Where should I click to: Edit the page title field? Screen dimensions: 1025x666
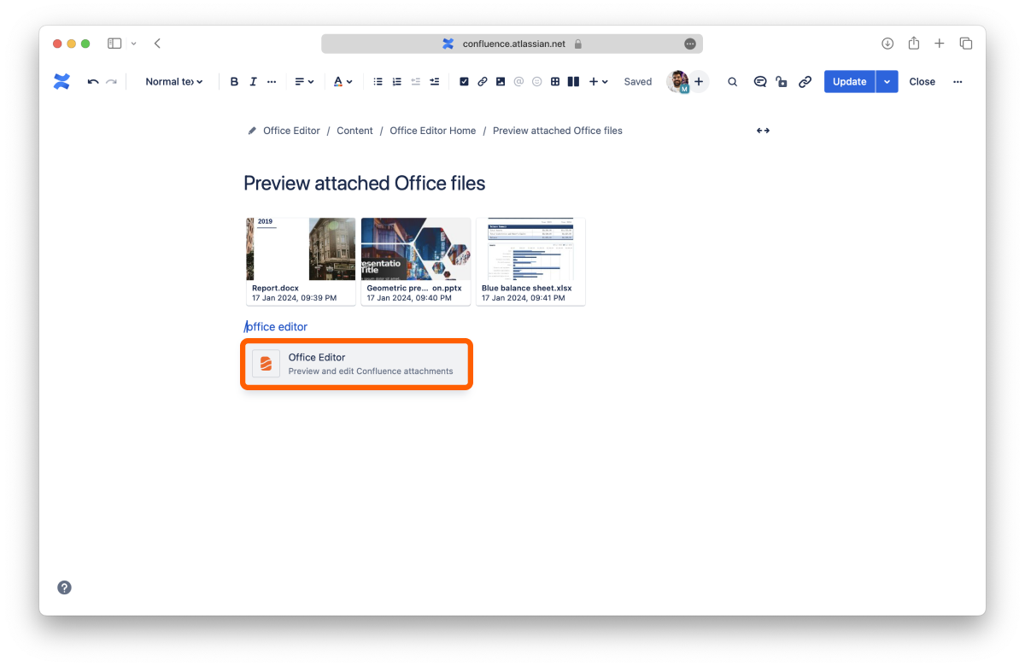click(365, 184)
